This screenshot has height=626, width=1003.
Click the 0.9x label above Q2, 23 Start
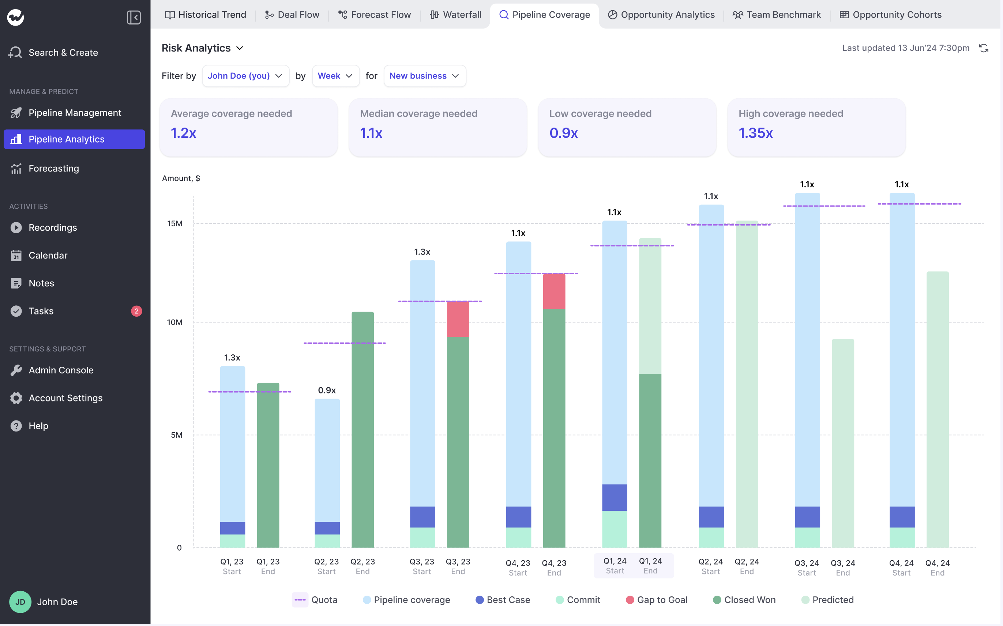[327, 390]
